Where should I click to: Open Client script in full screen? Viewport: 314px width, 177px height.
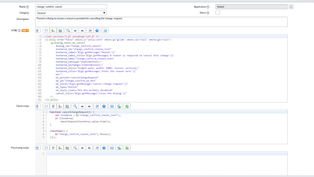[x=97, y=106]
